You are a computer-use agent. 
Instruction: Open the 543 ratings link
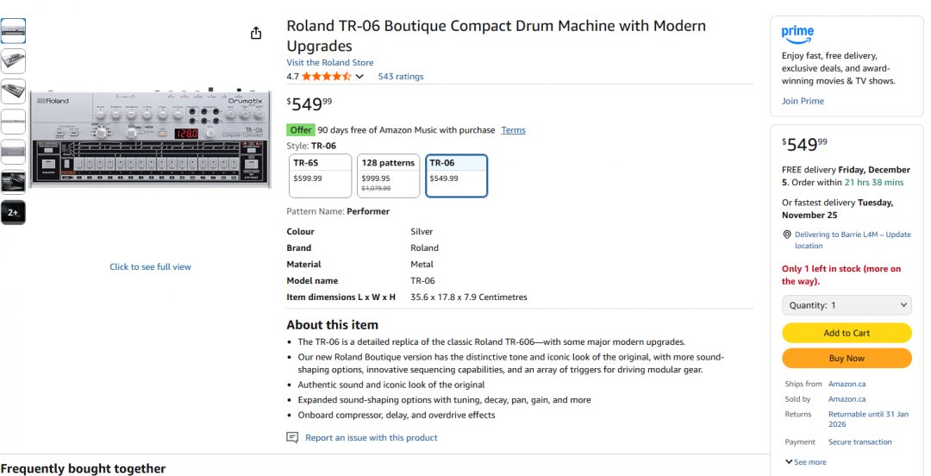pyautogui.click(x=401, y=77)
